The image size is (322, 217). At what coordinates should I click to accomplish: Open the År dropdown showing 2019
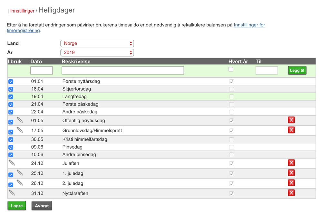[97, 53]
